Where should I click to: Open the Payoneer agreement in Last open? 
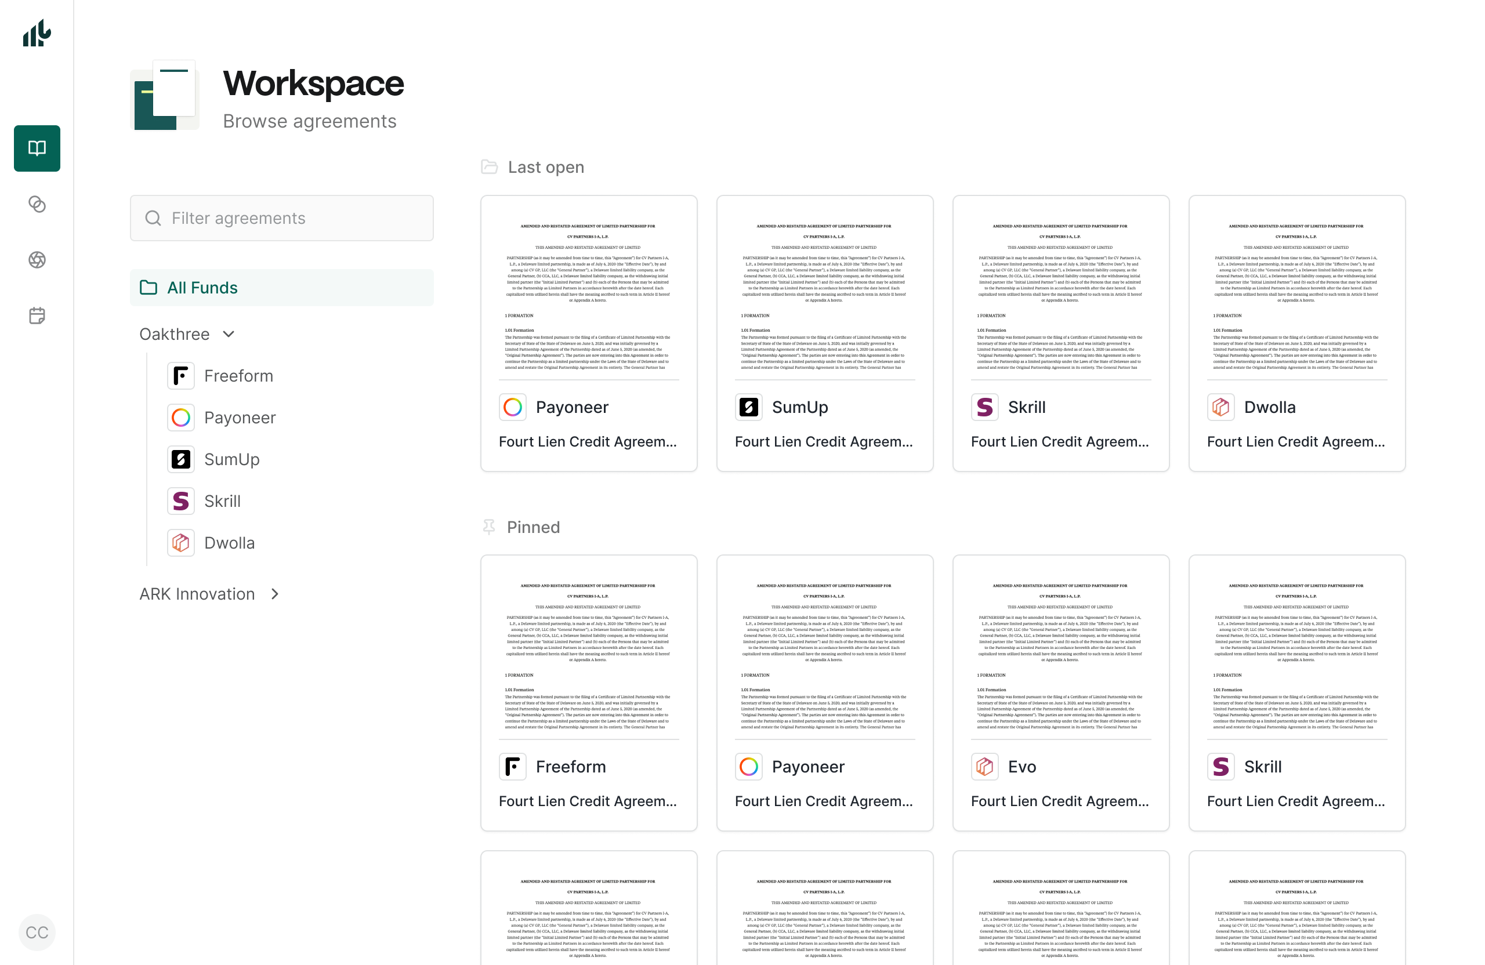588,333
